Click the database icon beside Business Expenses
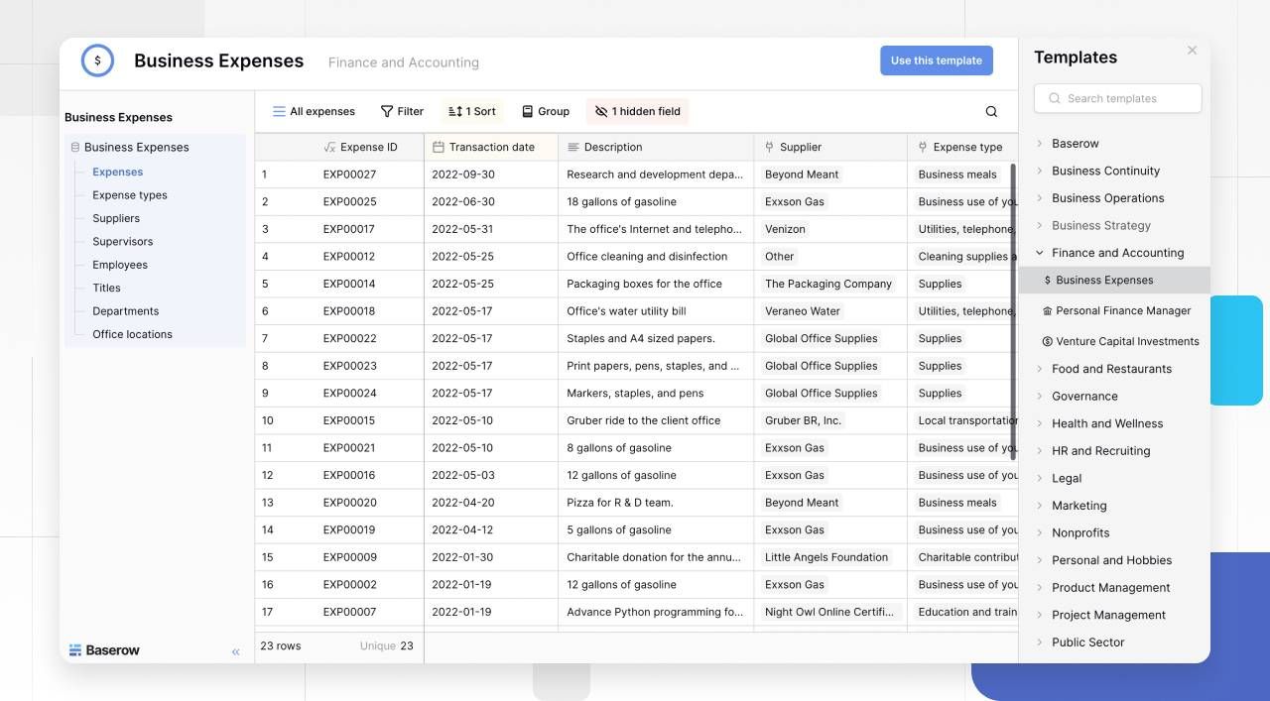This screenshot has width=1270, height=701. (x=75, y=148)
